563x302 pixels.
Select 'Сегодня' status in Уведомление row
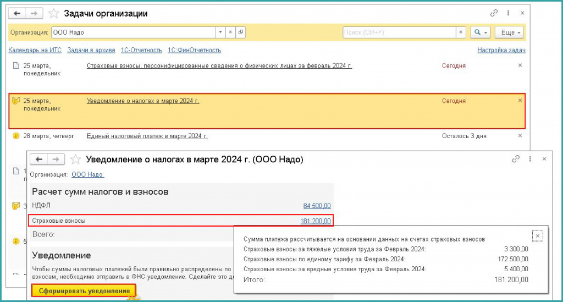tap(454, 101)
